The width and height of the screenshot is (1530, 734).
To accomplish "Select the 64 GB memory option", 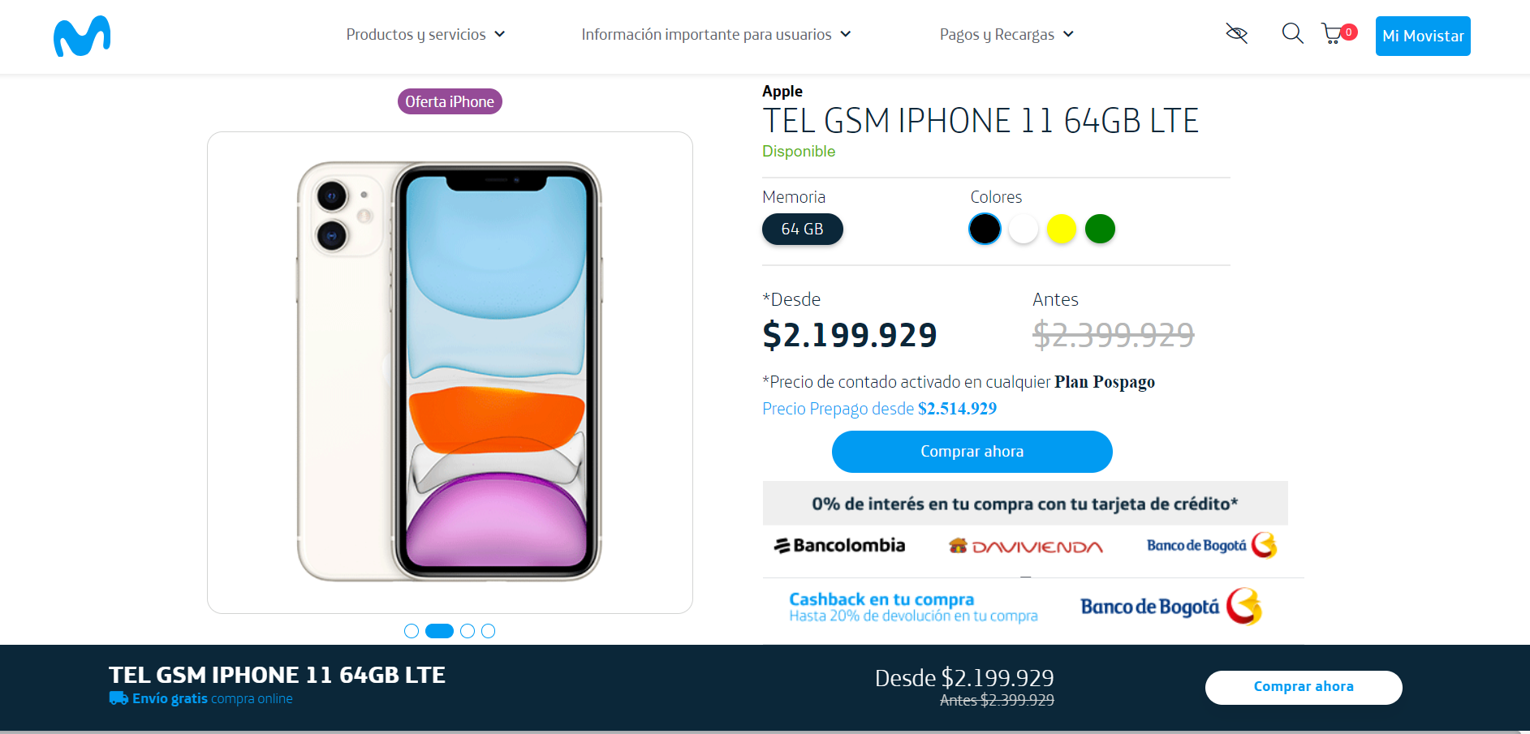I will (802, 229).
